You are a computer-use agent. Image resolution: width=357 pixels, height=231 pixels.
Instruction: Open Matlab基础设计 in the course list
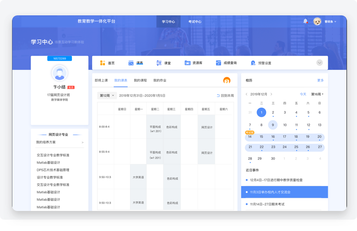pos(48,163)
